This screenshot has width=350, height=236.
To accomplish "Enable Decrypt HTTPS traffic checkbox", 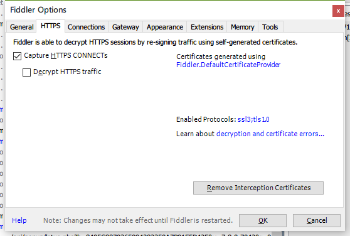I will tap(26, 72).
